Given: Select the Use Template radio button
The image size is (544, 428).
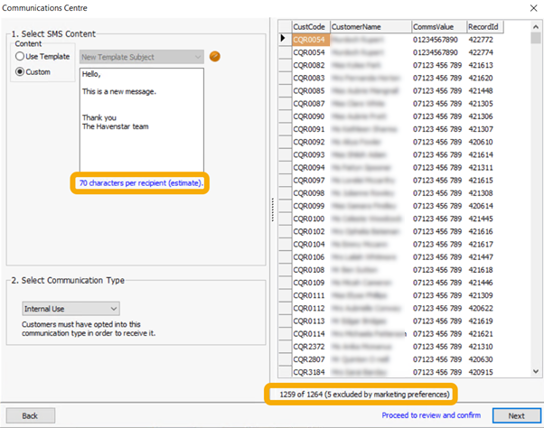Looking at the screenshot, I should [x=20, y=57].
